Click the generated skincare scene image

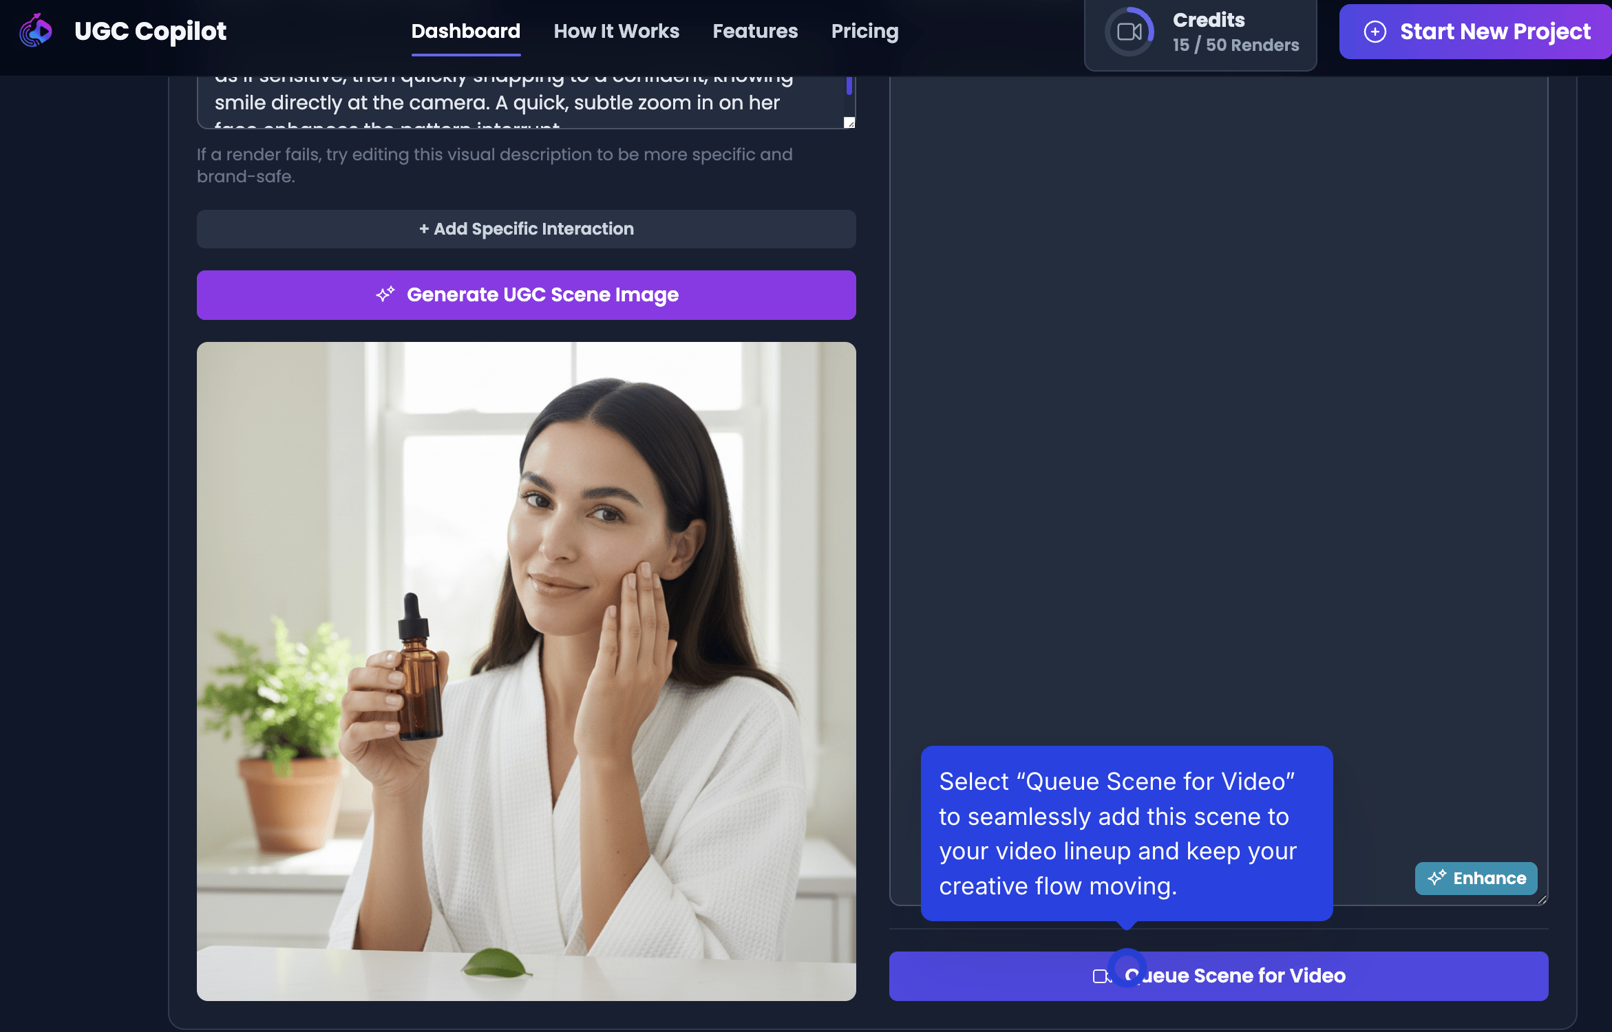coord(526,671)
